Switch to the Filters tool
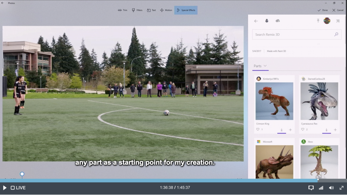 pos(137,10)
